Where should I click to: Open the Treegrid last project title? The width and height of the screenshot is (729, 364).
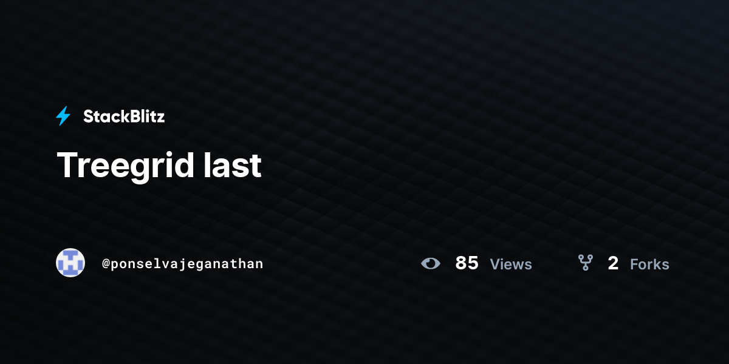[159, 165]
